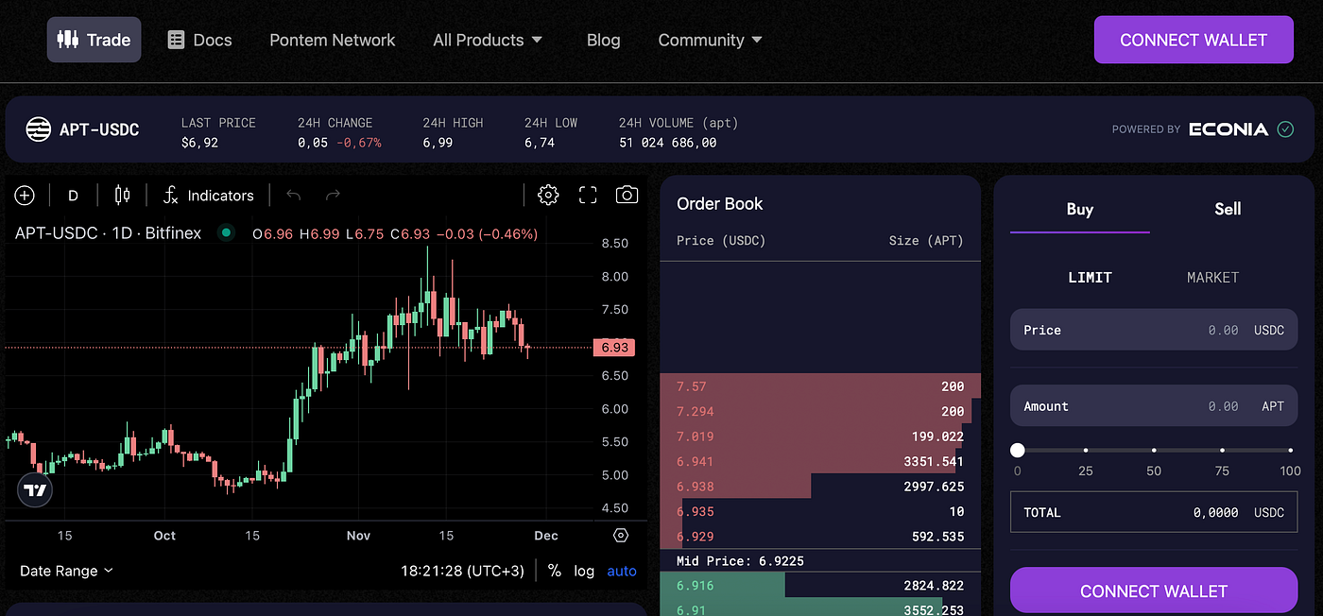Image resolution: width=1323 pixels, height=616 pixels.
Task: Select the 6.935 ask order row
Action: coord(820,511)
